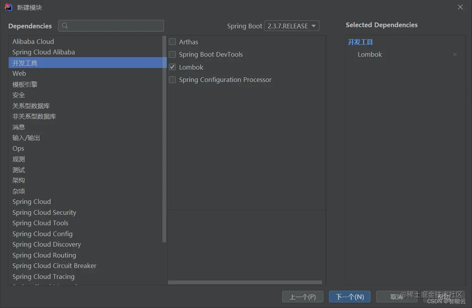Enable the Spring Boot DevTools checkbox
472x308 pixels.
(x=172, y=54)
